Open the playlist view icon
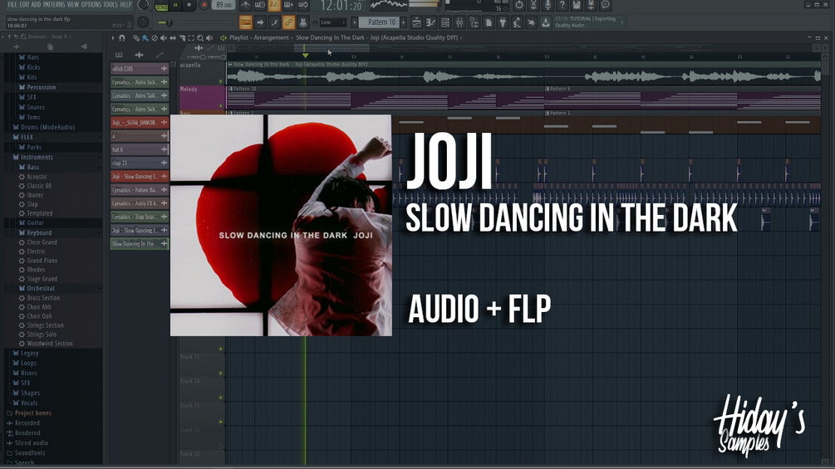The height and width of the screenshot is (469, 835). (x=416, y=22)
